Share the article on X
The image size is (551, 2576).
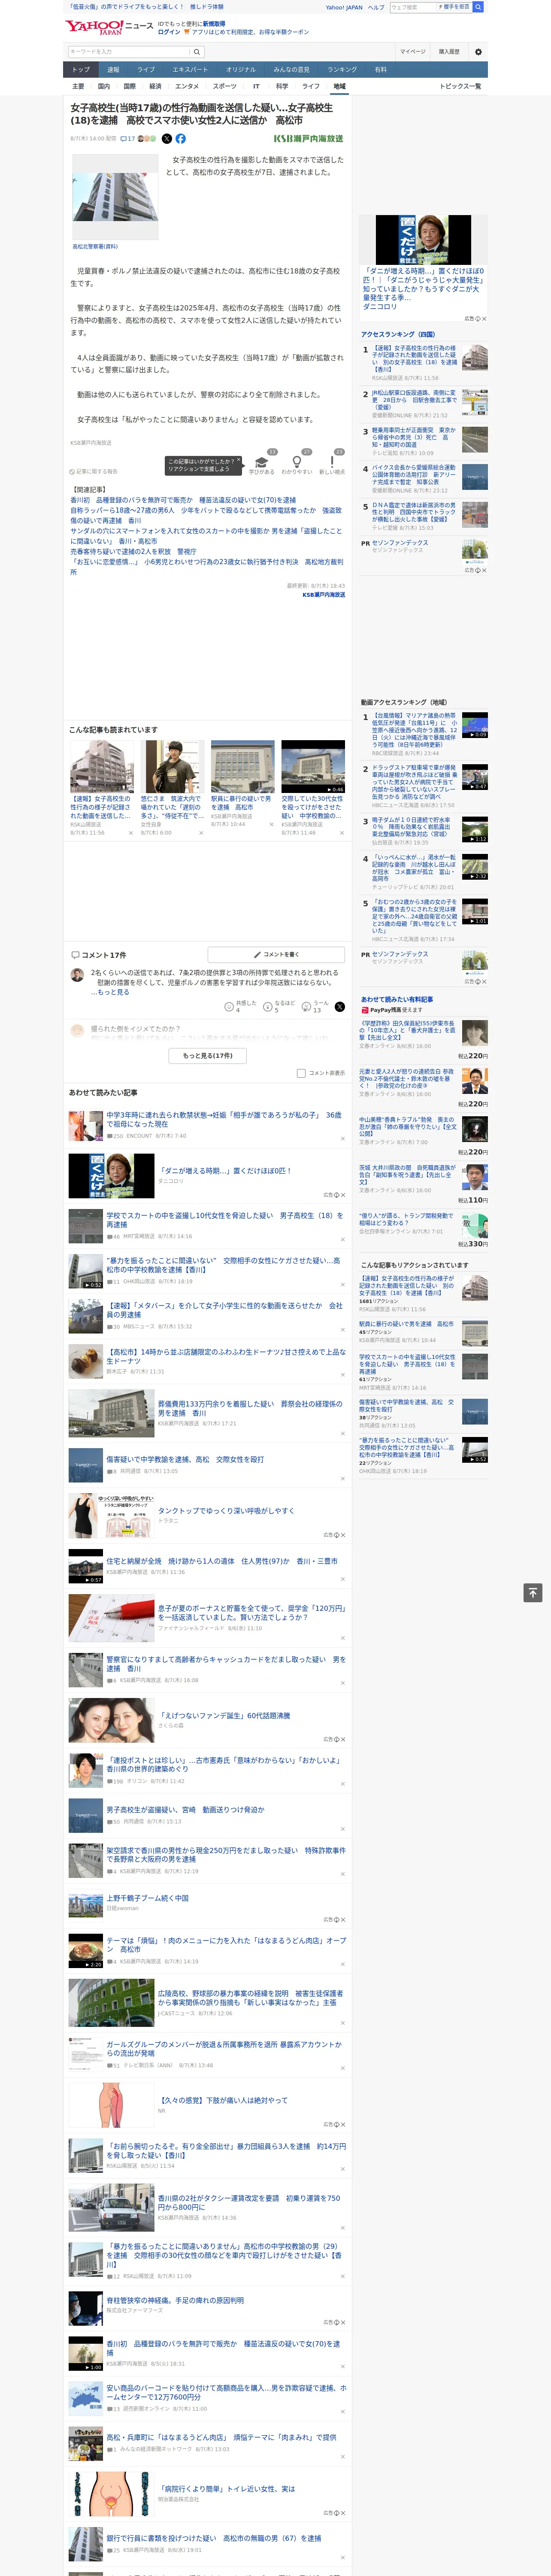[167, 139]
